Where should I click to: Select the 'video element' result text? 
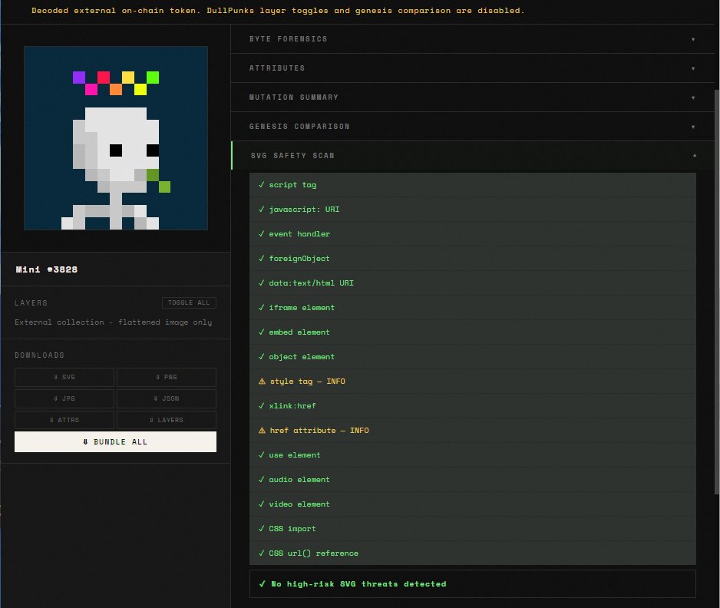click(x=299, y=504)
